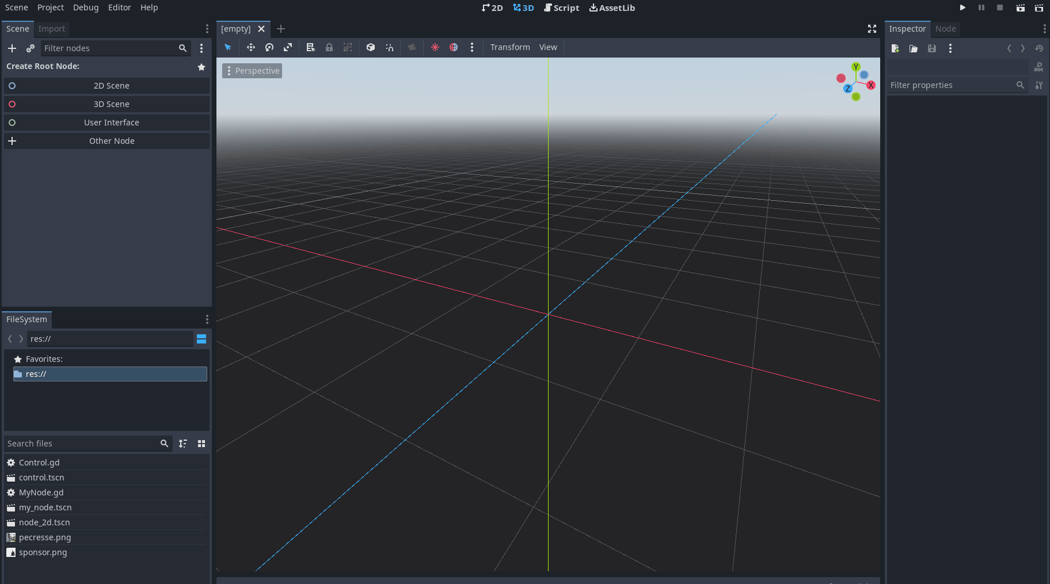This screenshot has height=584, width=1050.
Task: Sort files using the sort icon
Action: (x=183, y=444)
